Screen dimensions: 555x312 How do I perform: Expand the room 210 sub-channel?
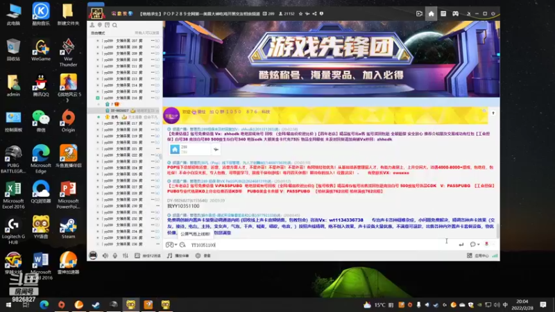98,60
